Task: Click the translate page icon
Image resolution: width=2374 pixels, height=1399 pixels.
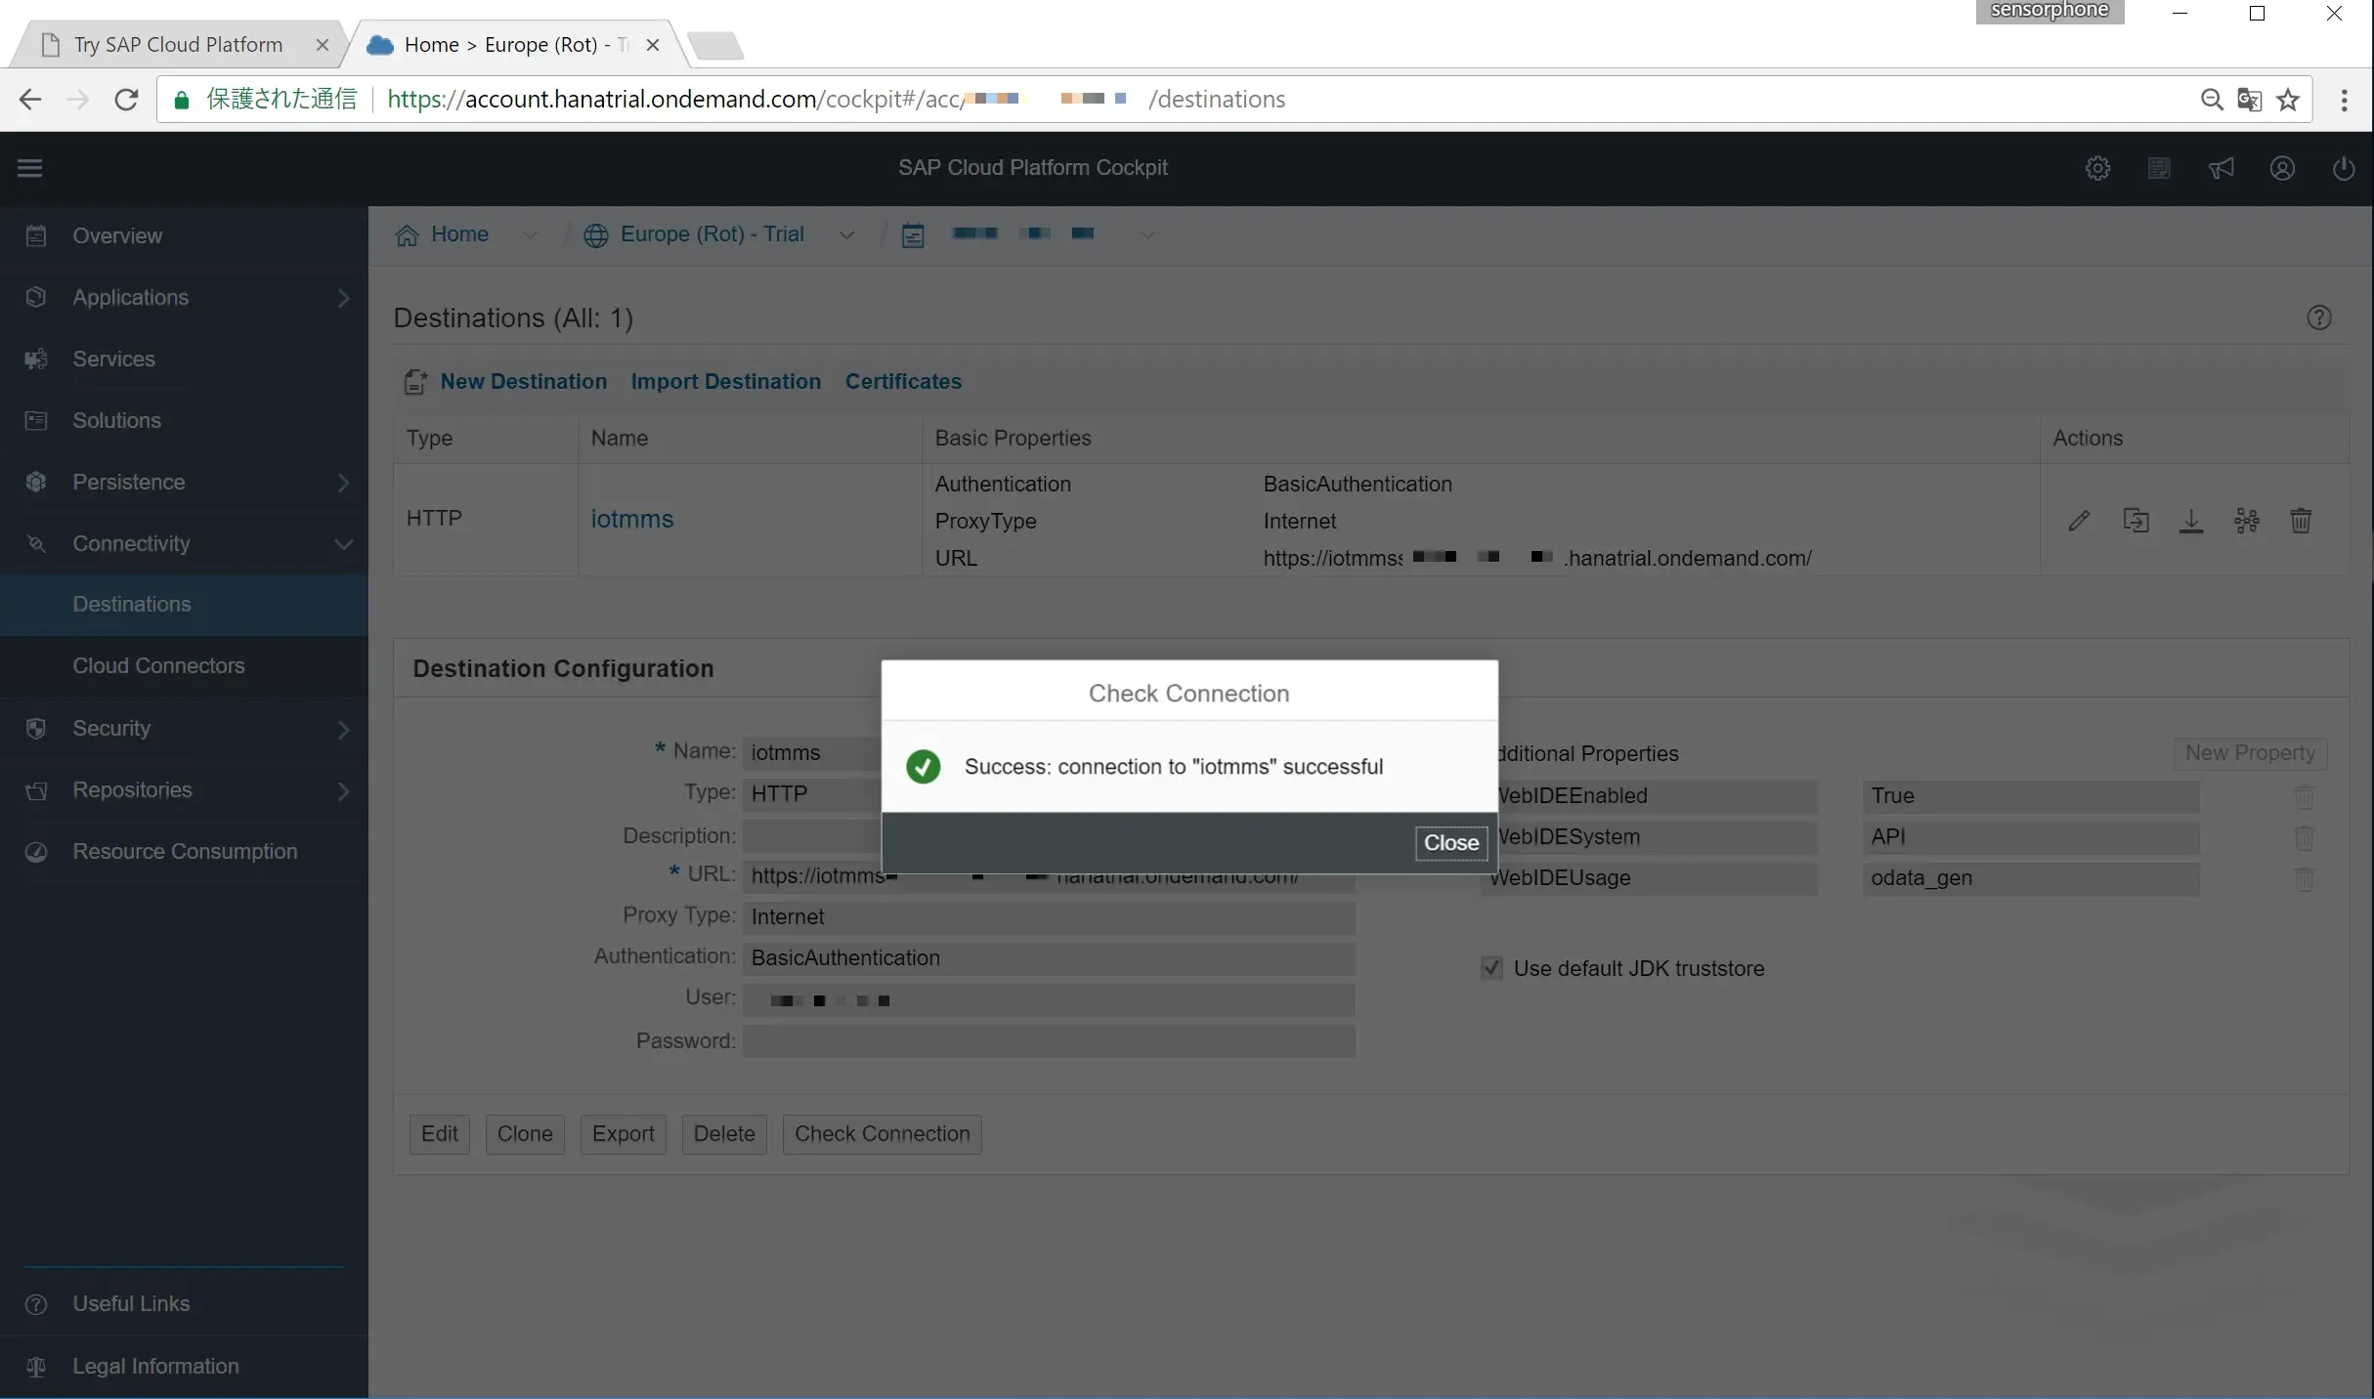Action: pos(2249,100)
